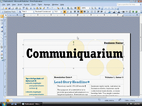This screenshot has width=142, height=106.
Task: Click the Line Color pen swatch
Action: [x=114, y=12]
